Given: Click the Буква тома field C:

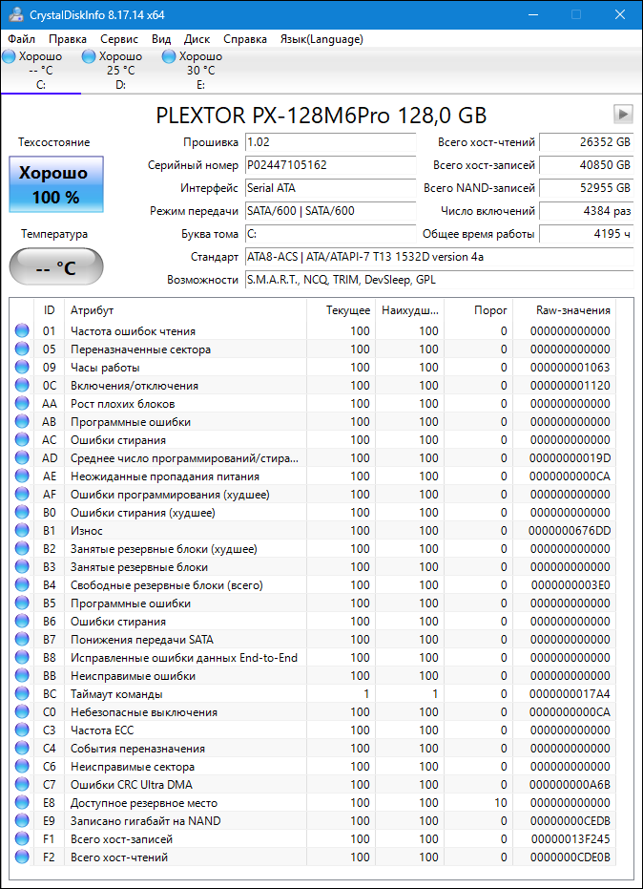Looking at the screenshot, I should point(330,234).
